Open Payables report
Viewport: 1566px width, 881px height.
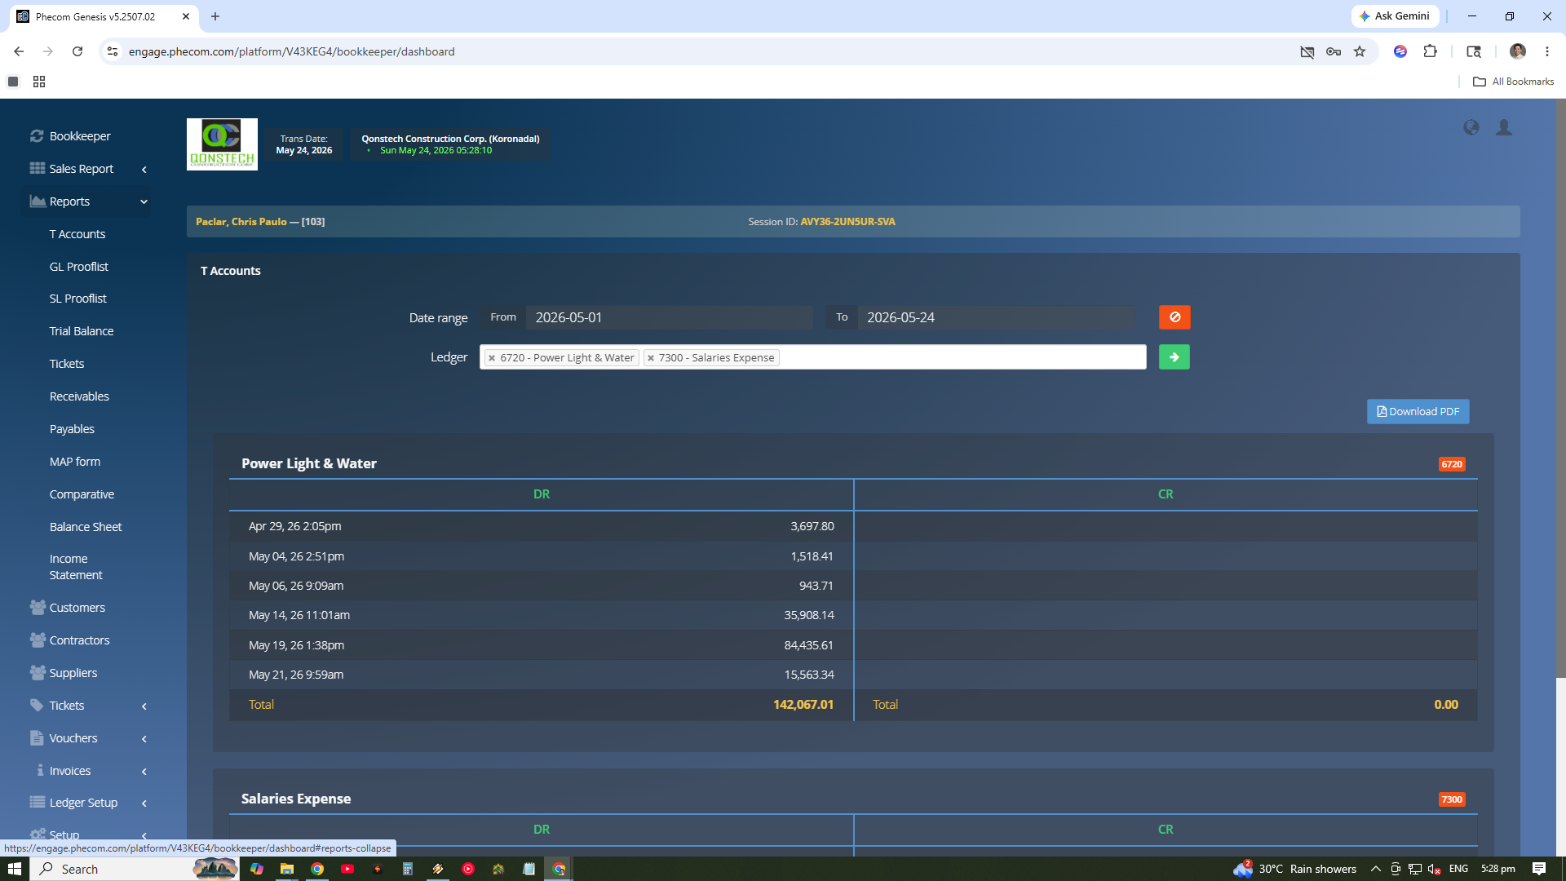[x=72, y=429]
